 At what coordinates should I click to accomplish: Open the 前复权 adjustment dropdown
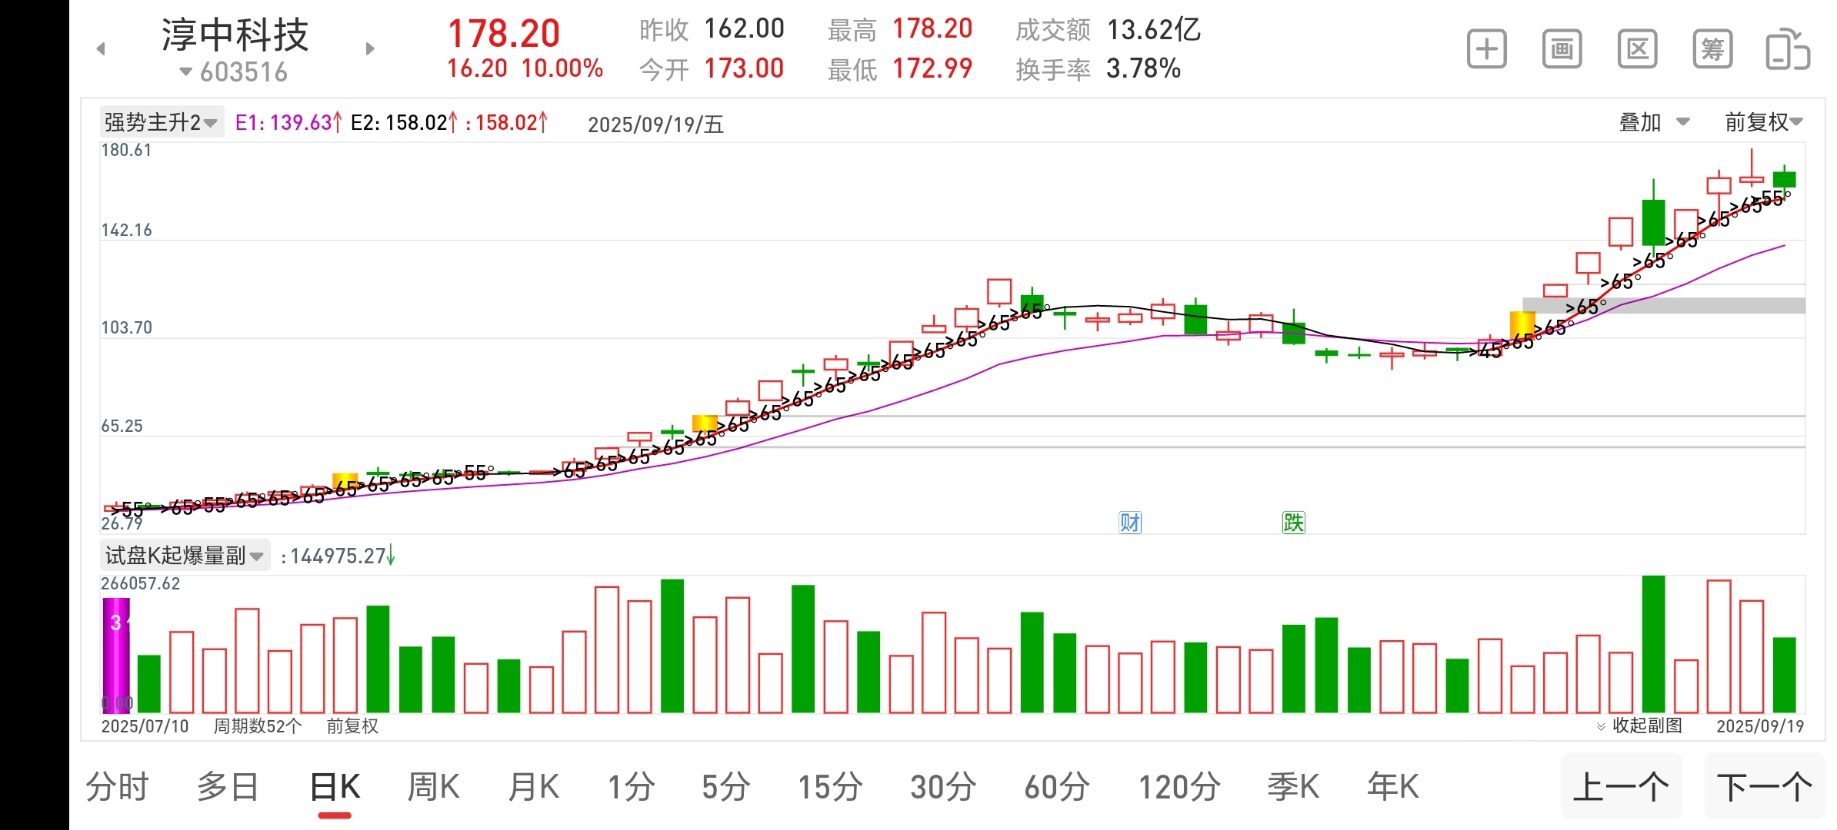(x=1763, y=122)
